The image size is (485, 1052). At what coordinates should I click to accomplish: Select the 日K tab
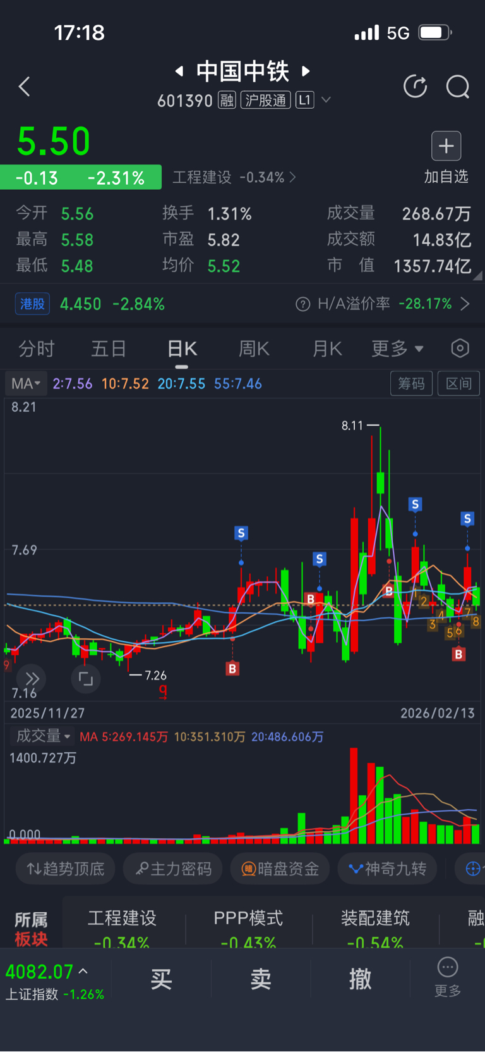pos(182,349)
